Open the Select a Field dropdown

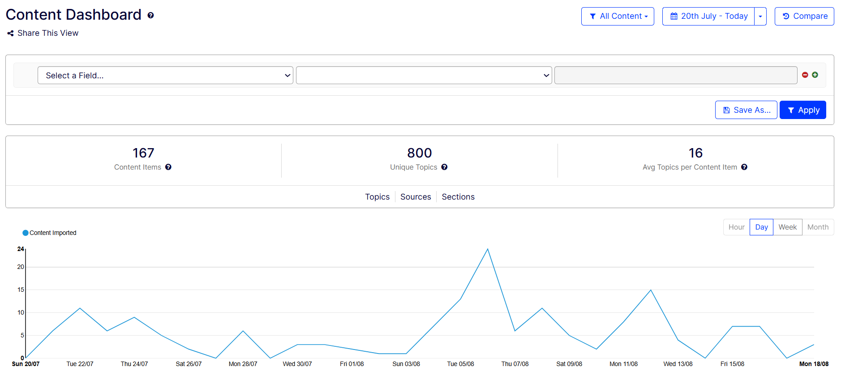(165, 75)
